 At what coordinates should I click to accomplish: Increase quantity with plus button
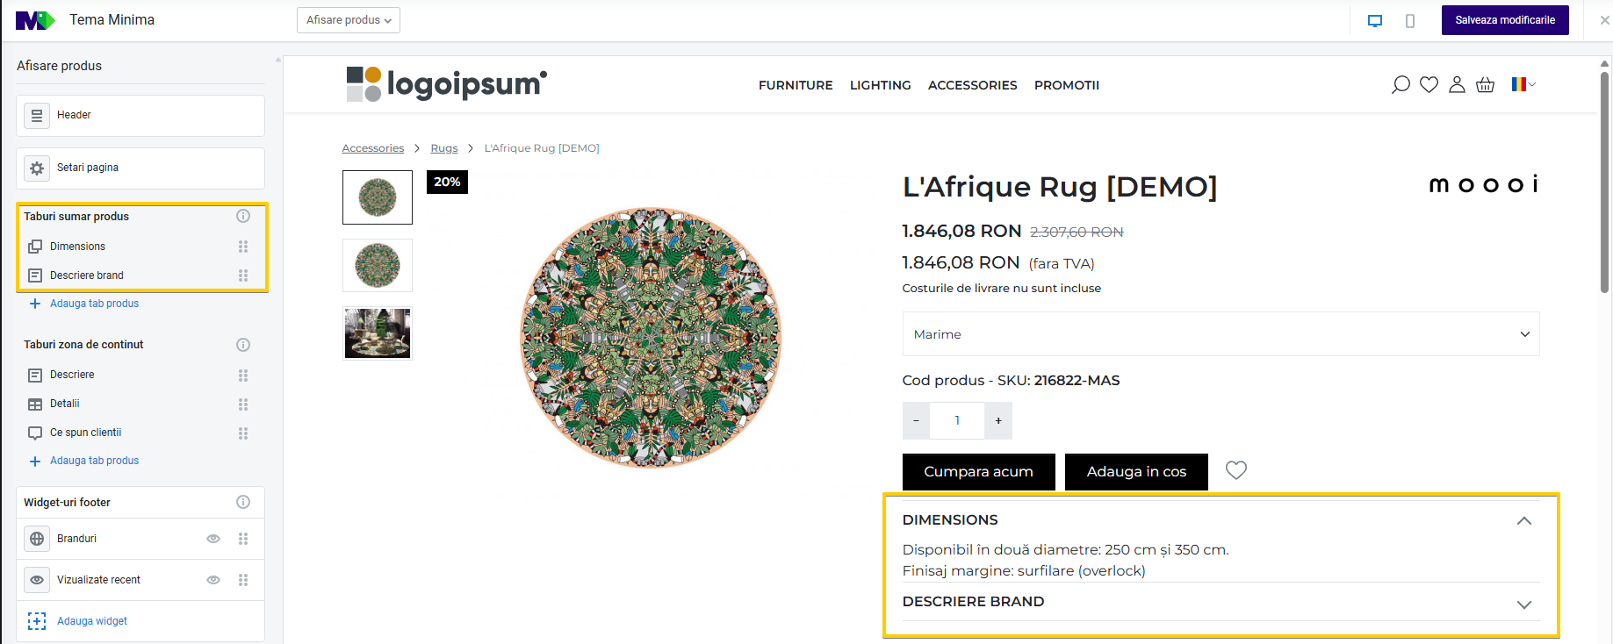998,421
